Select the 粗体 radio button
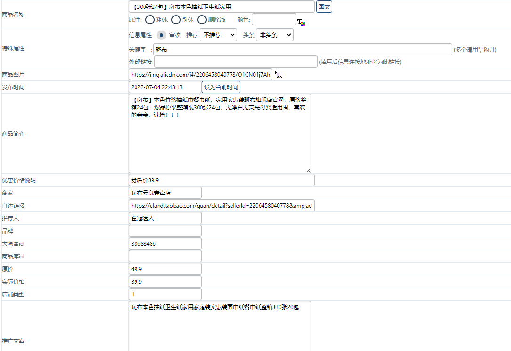 150,20
